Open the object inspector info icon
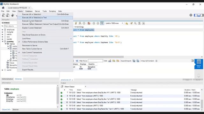 [13, 15]
